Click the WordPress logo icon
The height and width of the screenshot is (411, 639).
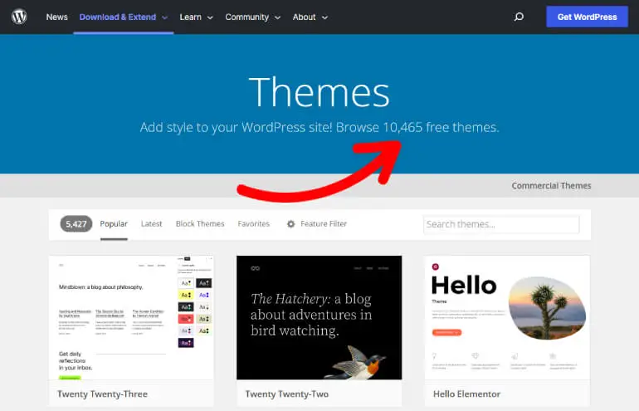(x=19, y=17)
